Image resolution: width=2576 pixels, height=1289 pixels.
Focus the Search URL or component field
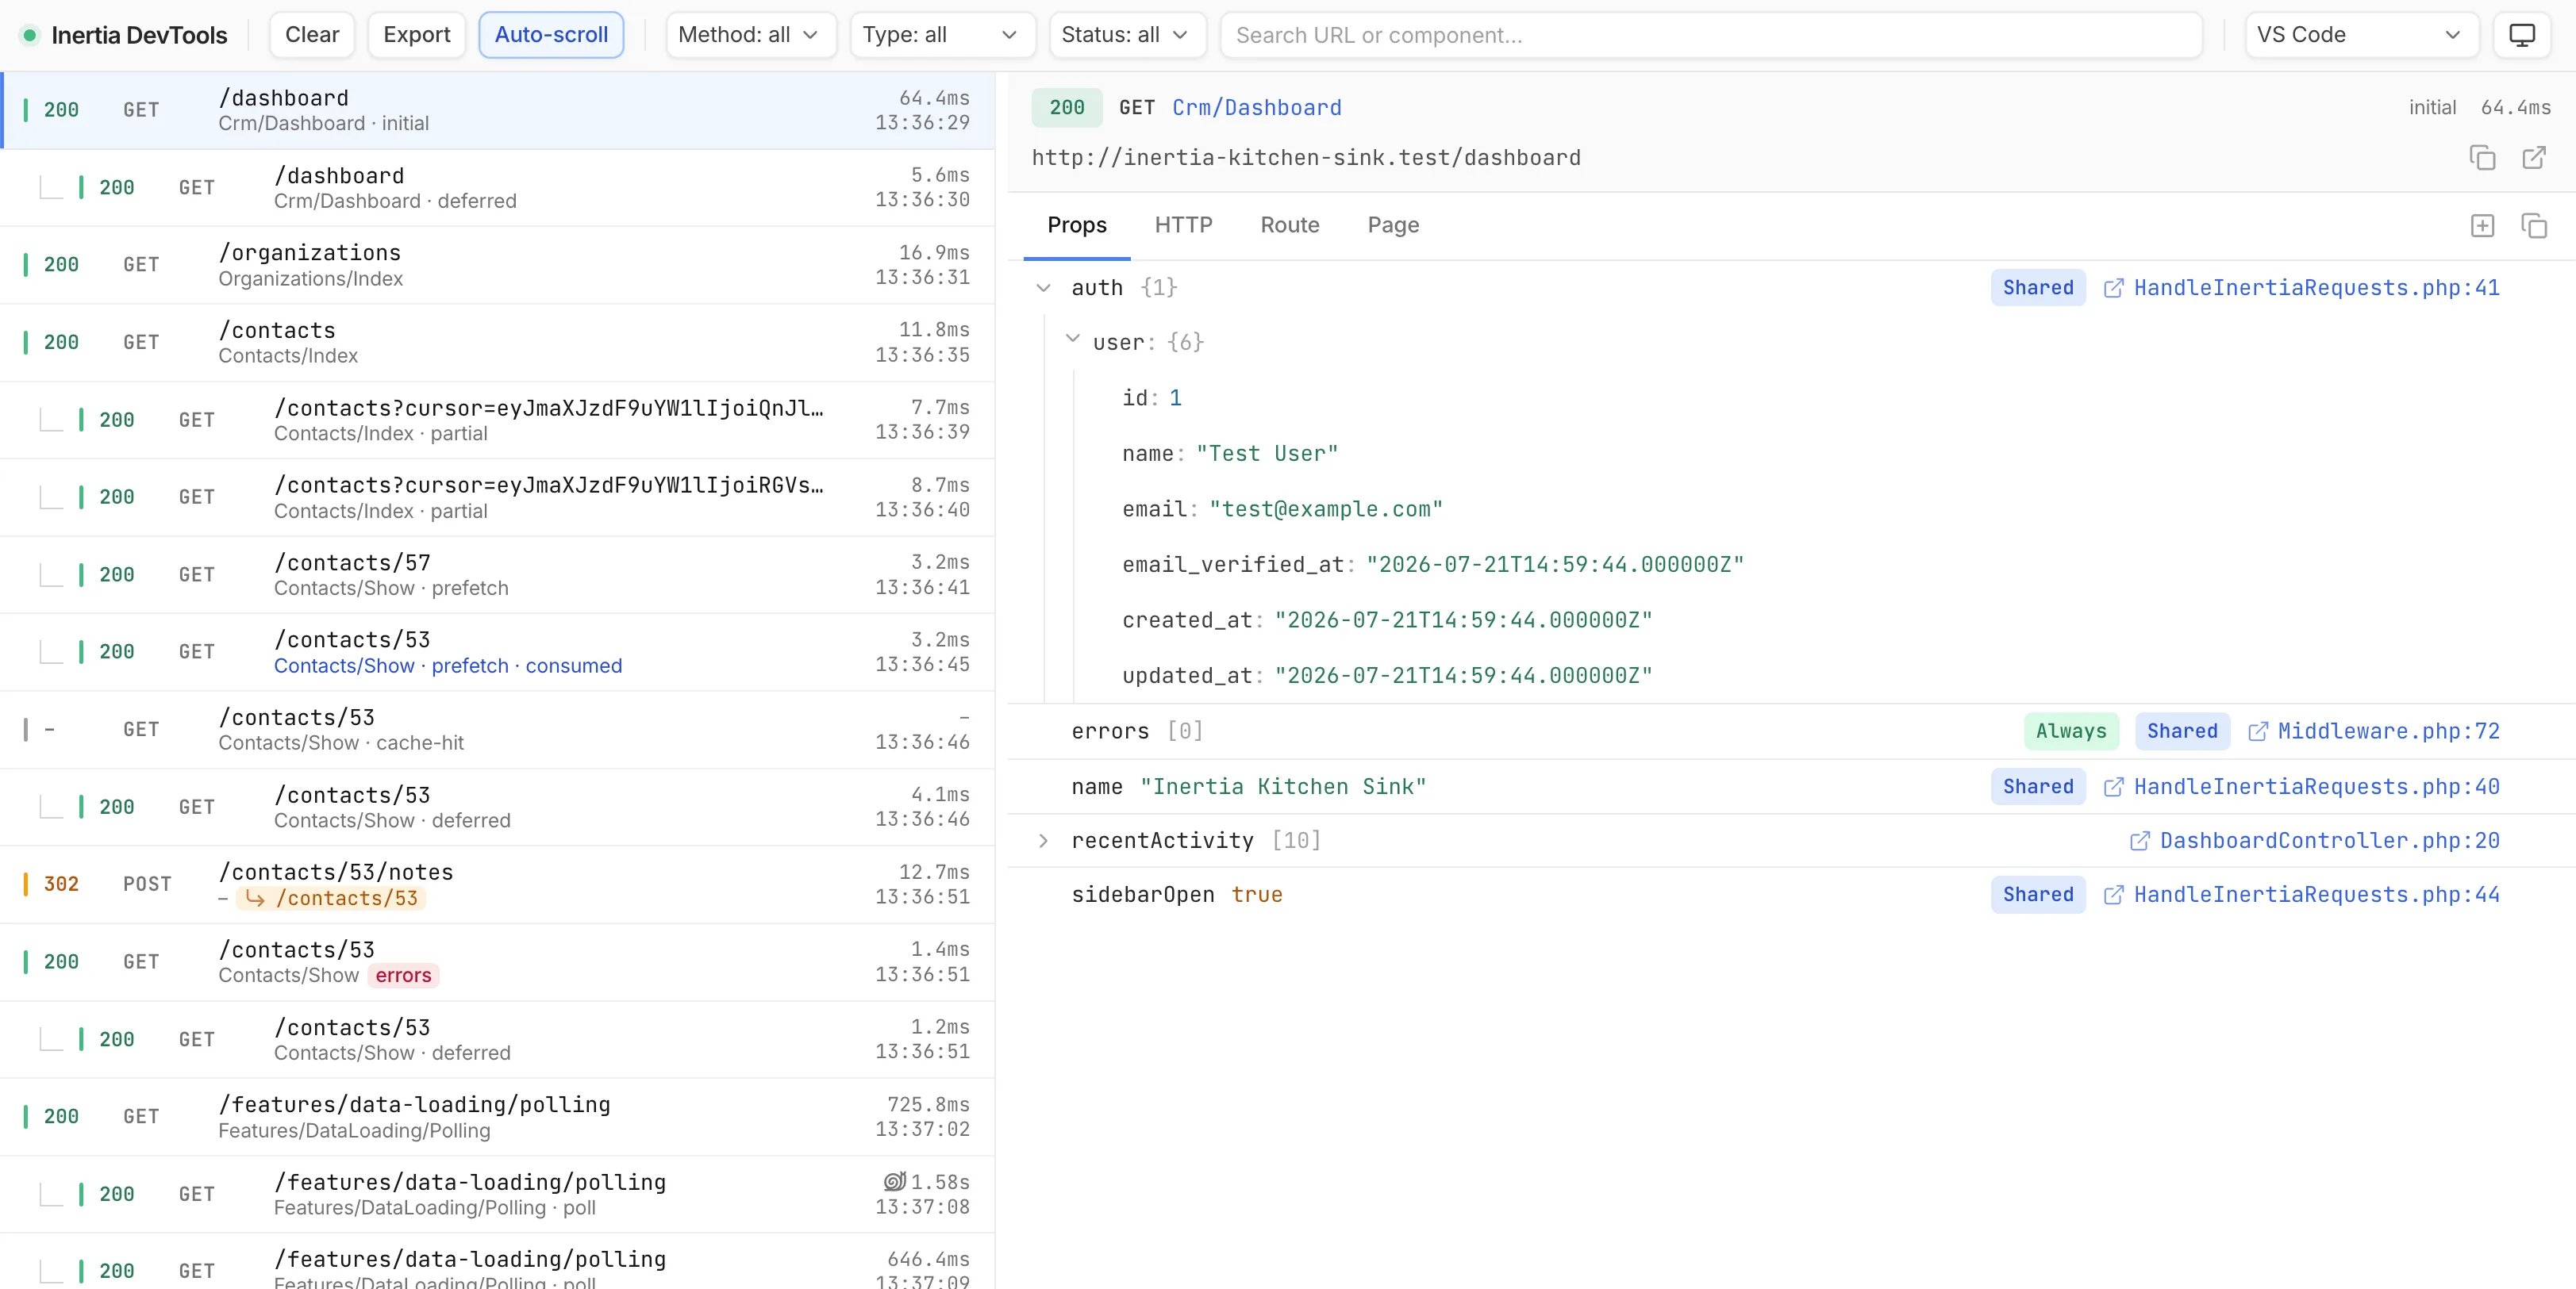tap(1711, 35)
